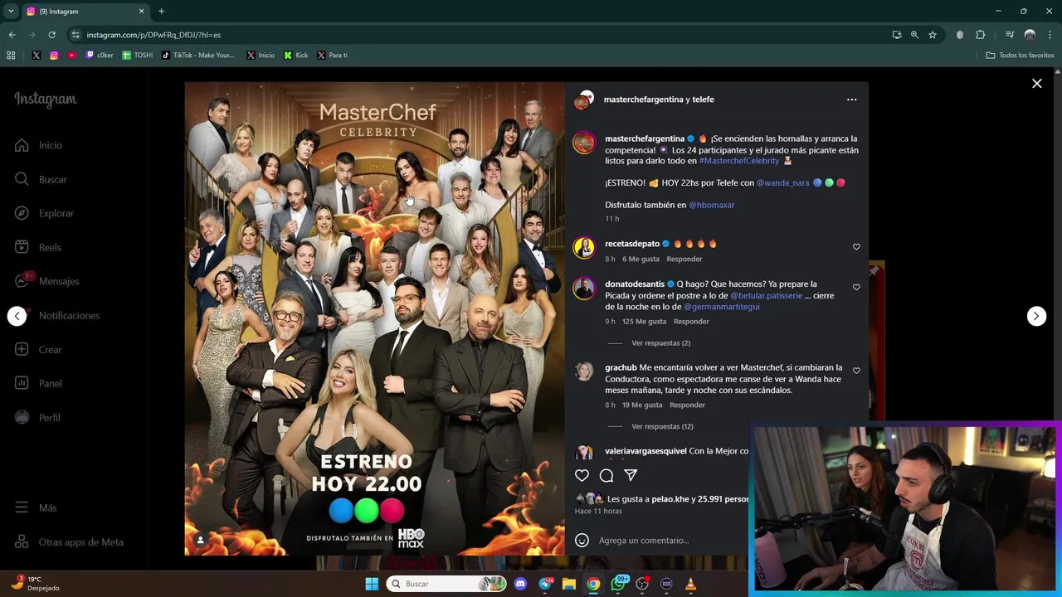Viewport: 1062px width, 597px height.
Task: Reply to the donatodesantis comment
Action: pos(691,321)
